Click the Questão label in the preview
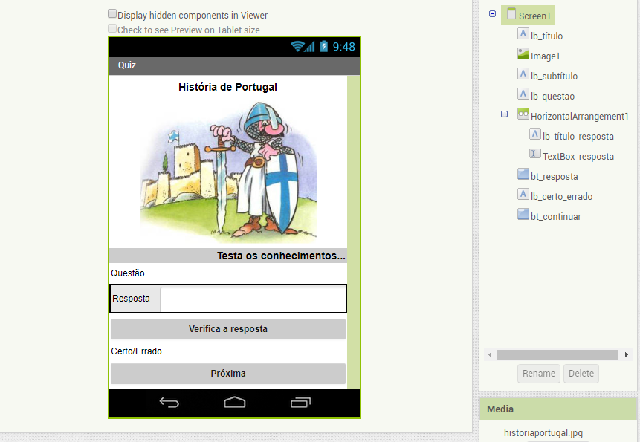Viewport: 640px width, 442px height. point(128,273)
